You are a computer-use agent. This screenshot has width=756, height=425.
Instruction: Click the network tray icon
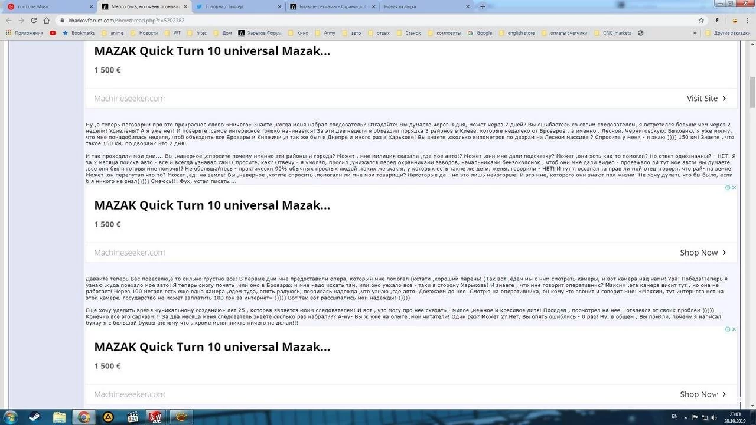point(705,417)
